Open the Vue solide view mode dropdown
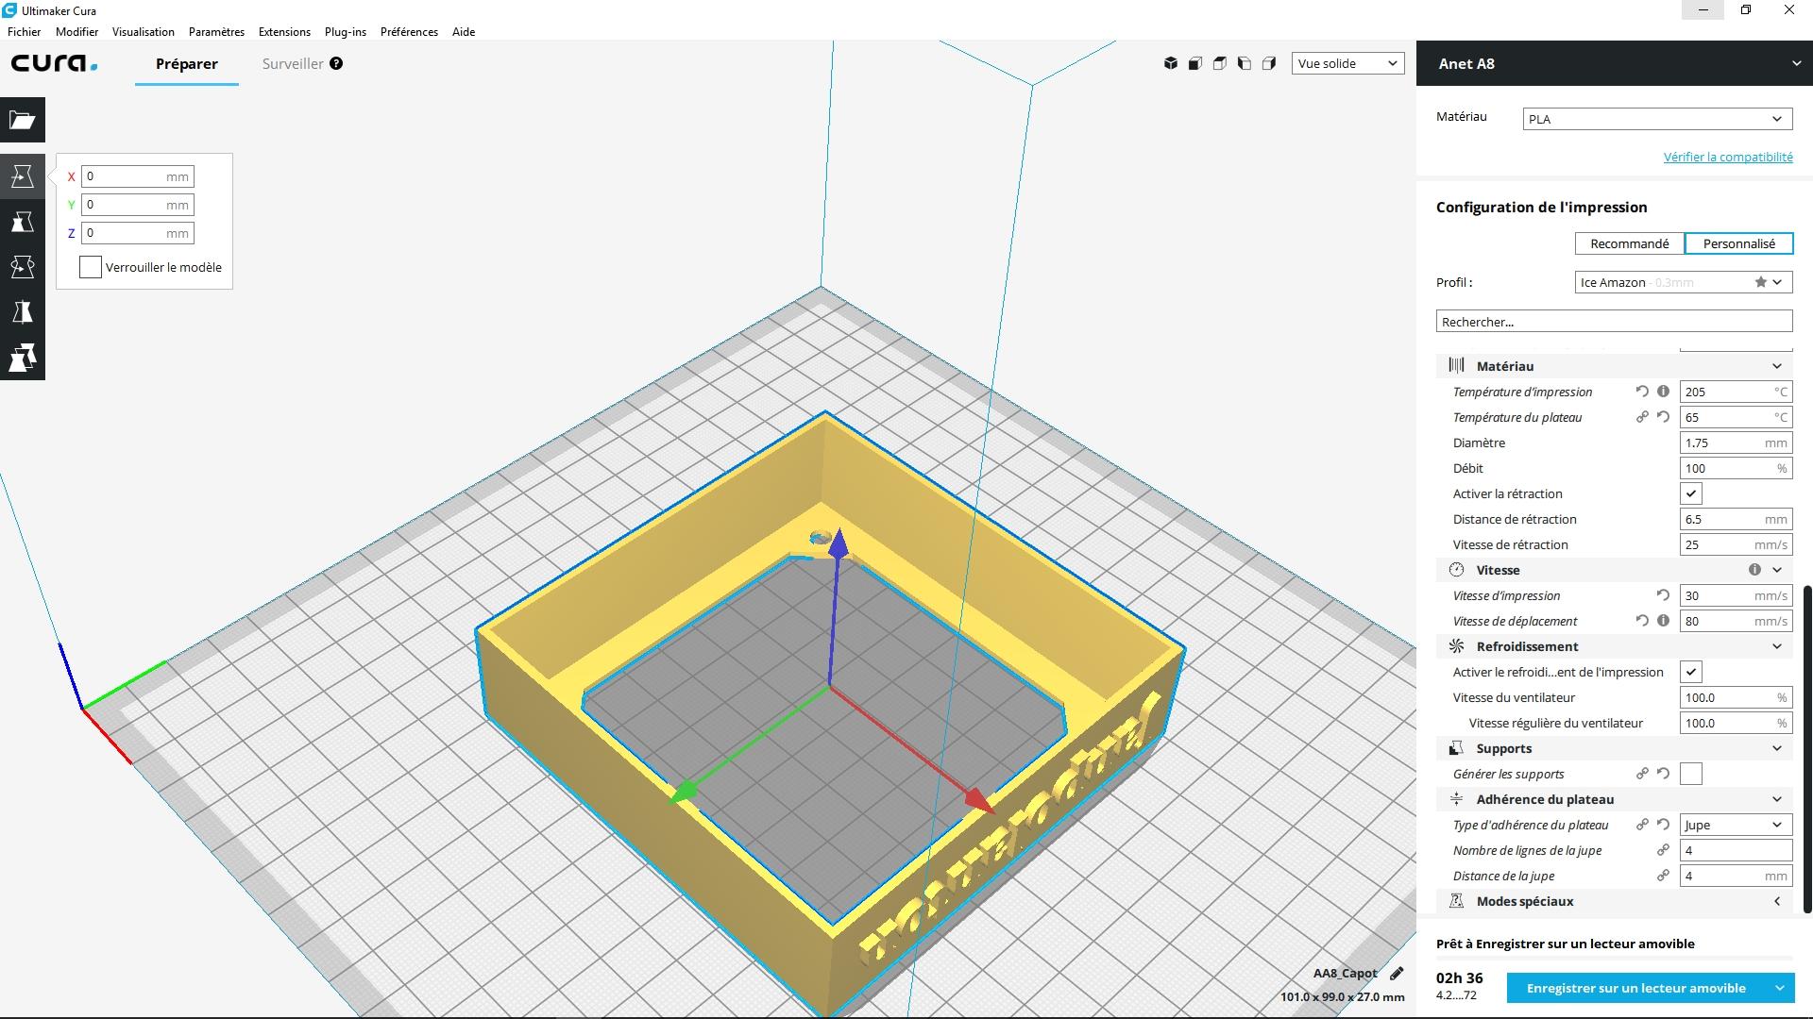This screenshot has height=1019, width=1813. click(1347, 63)
